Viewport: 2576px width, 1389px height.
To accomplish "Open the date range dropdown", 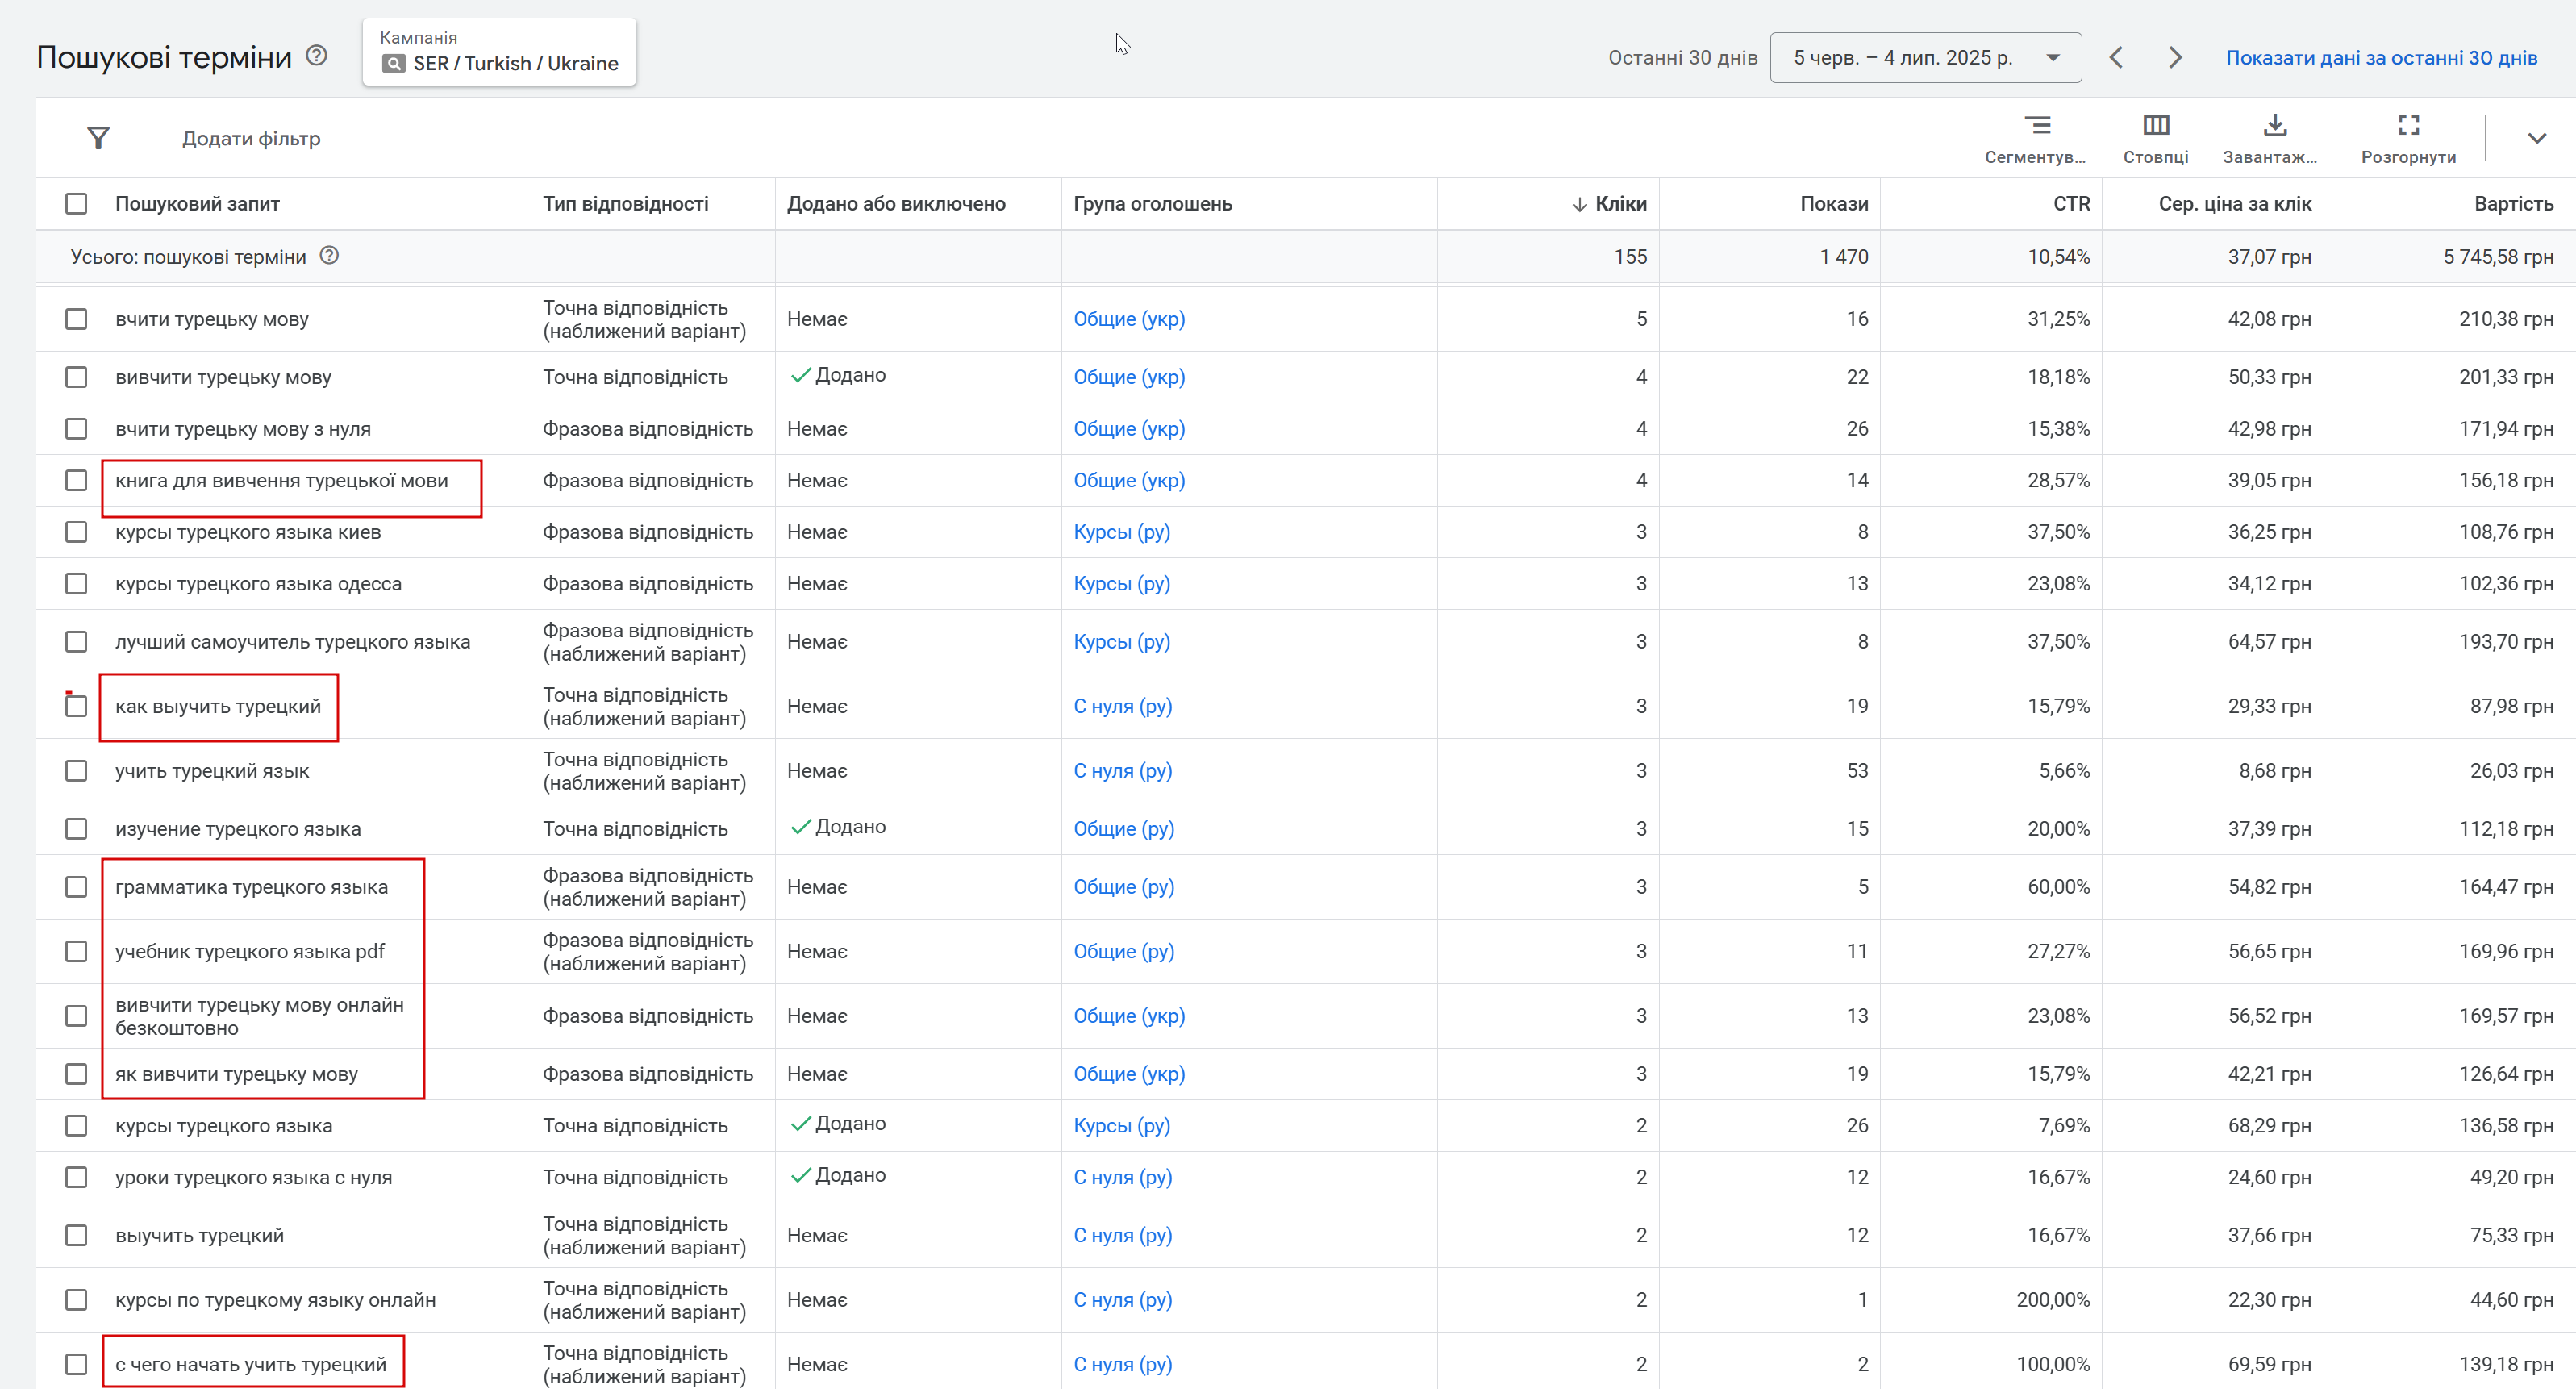I will pyautogui.click(x=1925, y=58).
